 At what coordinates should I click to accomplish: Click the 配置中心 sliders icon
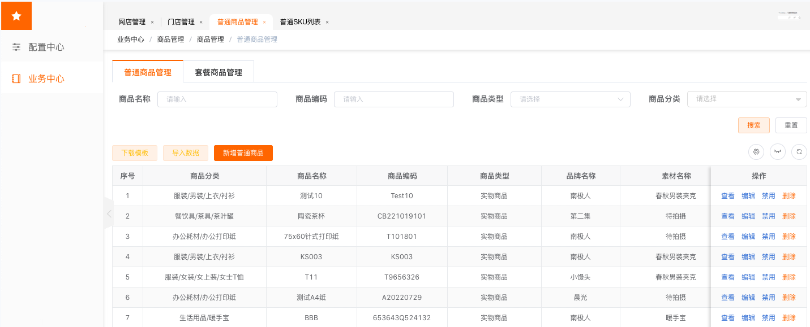[x=16, y=47]
